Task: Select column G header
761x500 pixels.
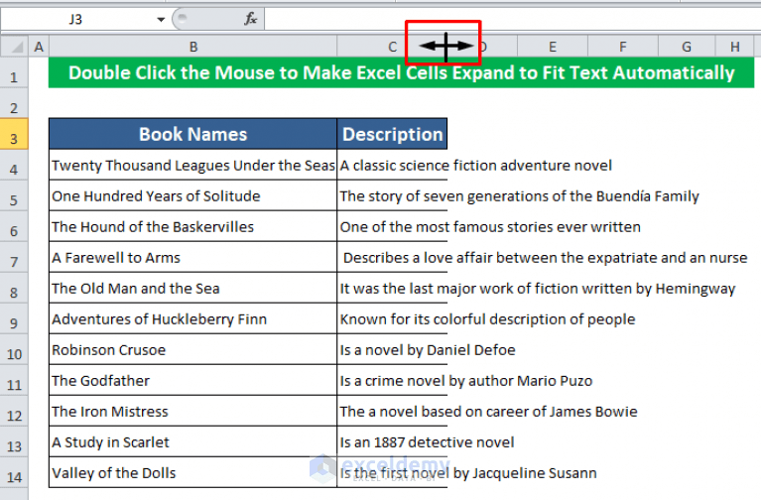Action: click(687, 47)
